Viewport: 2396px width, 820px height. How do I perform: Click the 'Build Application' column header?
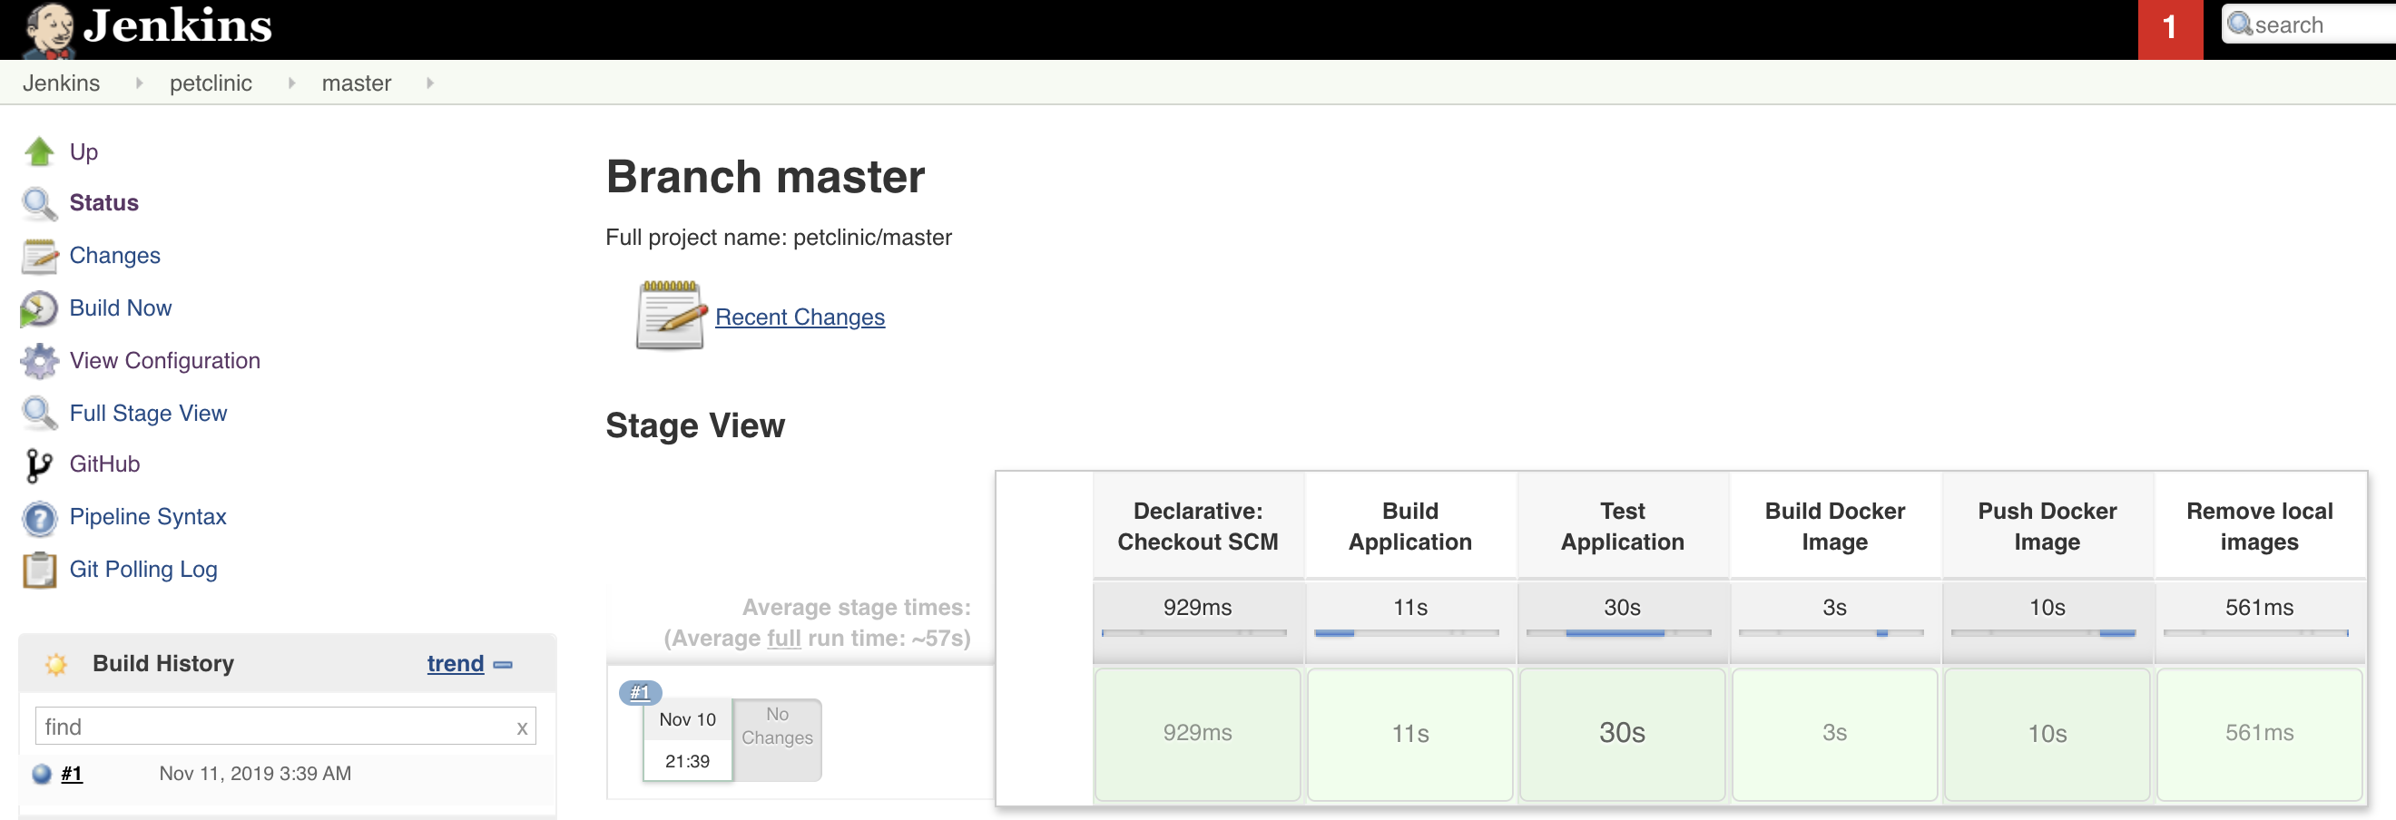[1410, 526]
